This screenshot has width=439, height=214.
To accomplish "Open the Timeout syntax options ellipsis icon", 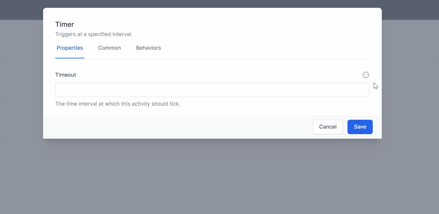I will [366, 75].
